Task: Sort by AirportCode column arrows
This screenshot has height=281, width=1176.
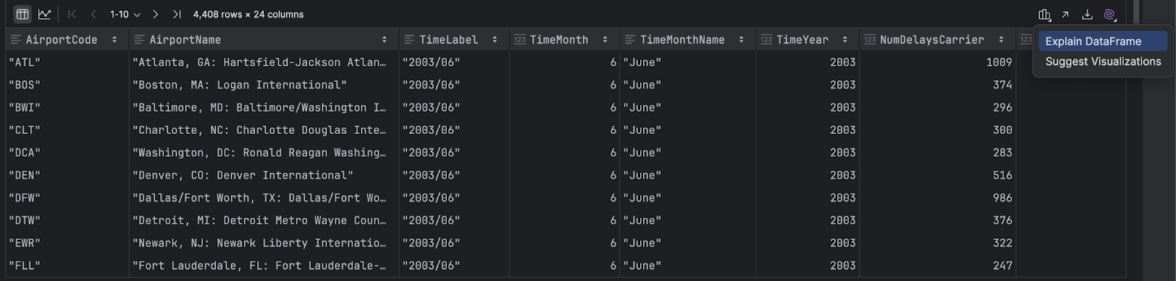Action: coord(115,40)
